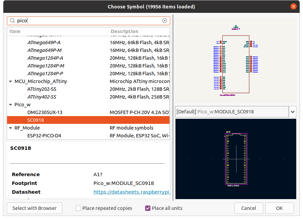Click the Reference field label
Viewport: 303px width, 219px height.
click(x=26, y=174)
